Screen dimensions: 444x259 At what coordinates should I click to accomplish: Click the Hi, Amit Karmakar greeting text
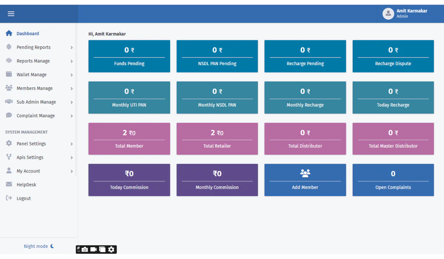pyautogui.click(x=107, y=34)
